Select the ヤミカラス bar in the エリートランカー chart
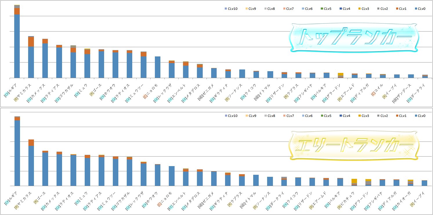The height and width of the screenshot is (215, 433). [31, 163]
